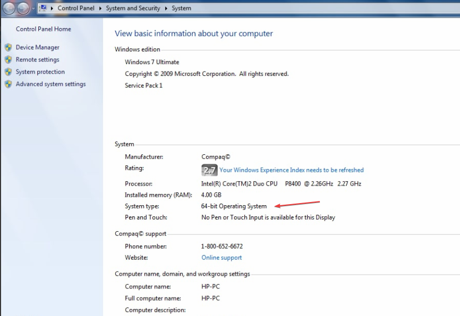Click the Intel Core 2 Duo processor value

coord(281,184)
